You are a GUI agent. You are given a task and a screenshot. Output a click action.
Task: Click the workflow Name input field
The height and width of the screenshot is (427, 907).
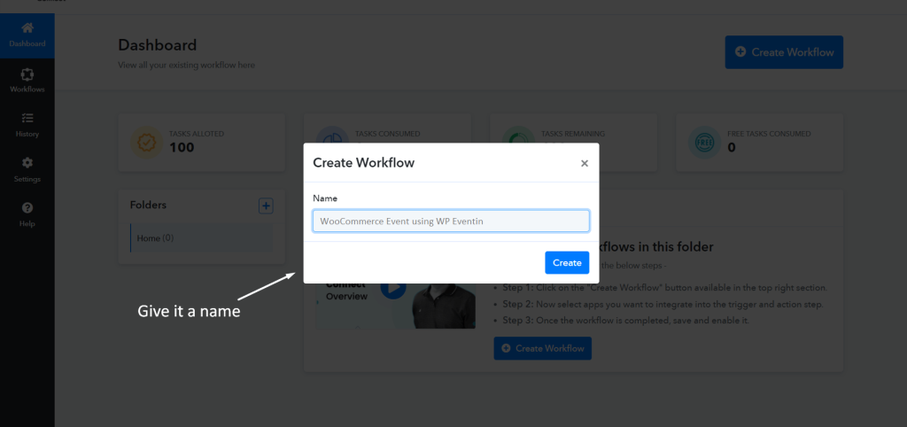(451, 221)
